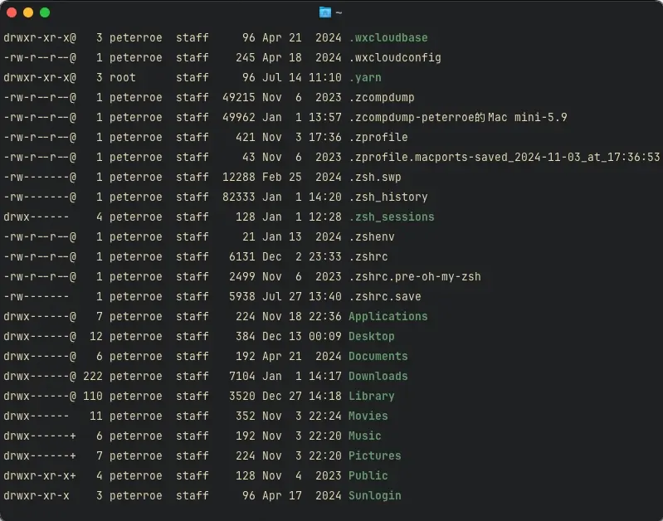Click the Desktop directory entry
Image resolution: width=663 pixels, height=521 pixels.
coord(371,336)
